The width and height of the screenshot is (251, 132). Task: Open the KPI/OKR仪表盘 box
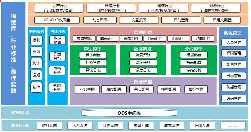(x=57, y=20)
